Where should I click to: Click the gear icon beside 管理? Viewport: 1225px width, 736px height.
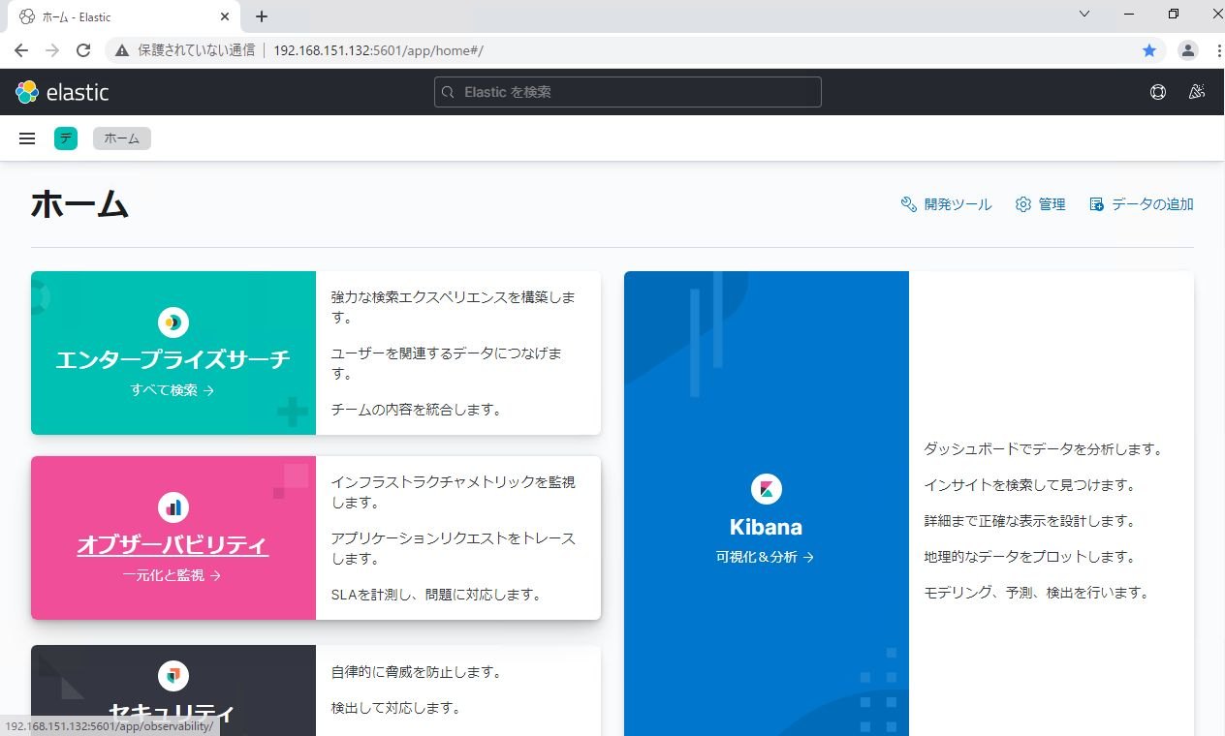click(1023, 204)
